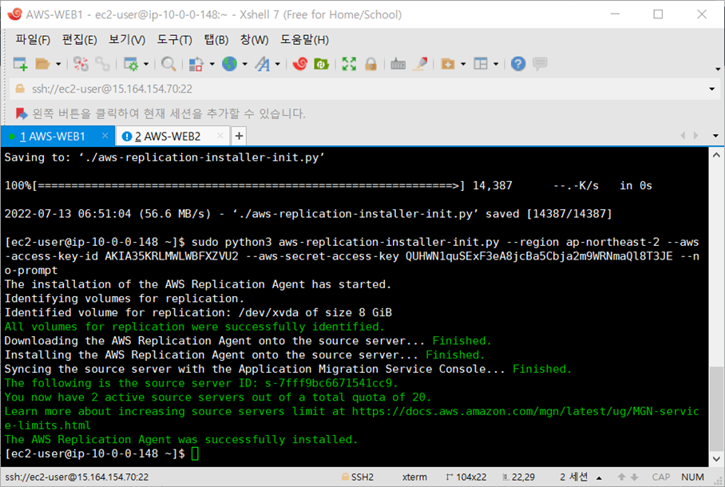Click the Encoding globe icon
Screen dimensions: 725x487
click(x=229, y=64)
